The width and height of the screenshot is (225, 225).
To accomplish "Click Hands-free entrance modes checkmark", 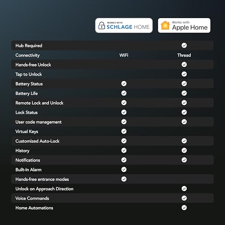I will point(124,179).
